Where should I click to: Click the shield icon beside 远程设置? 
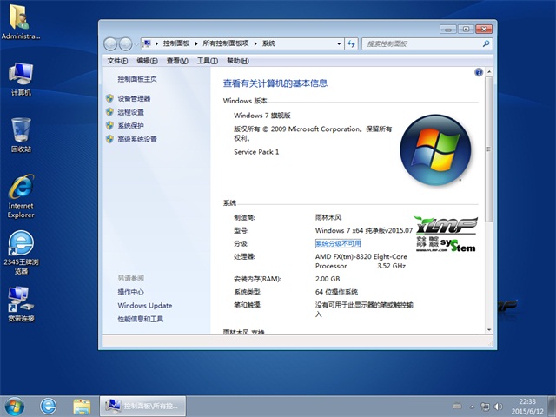(109, 112)
